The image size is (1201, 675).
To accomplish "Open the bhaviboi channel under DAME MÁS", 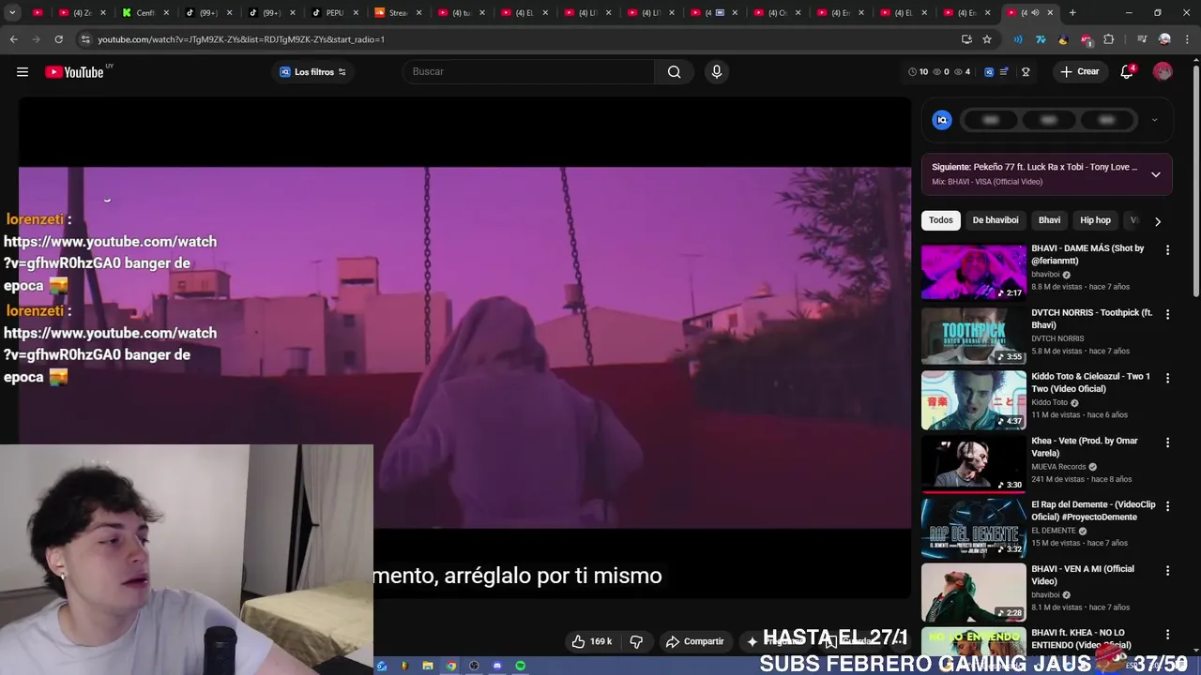I will 1046,275.
